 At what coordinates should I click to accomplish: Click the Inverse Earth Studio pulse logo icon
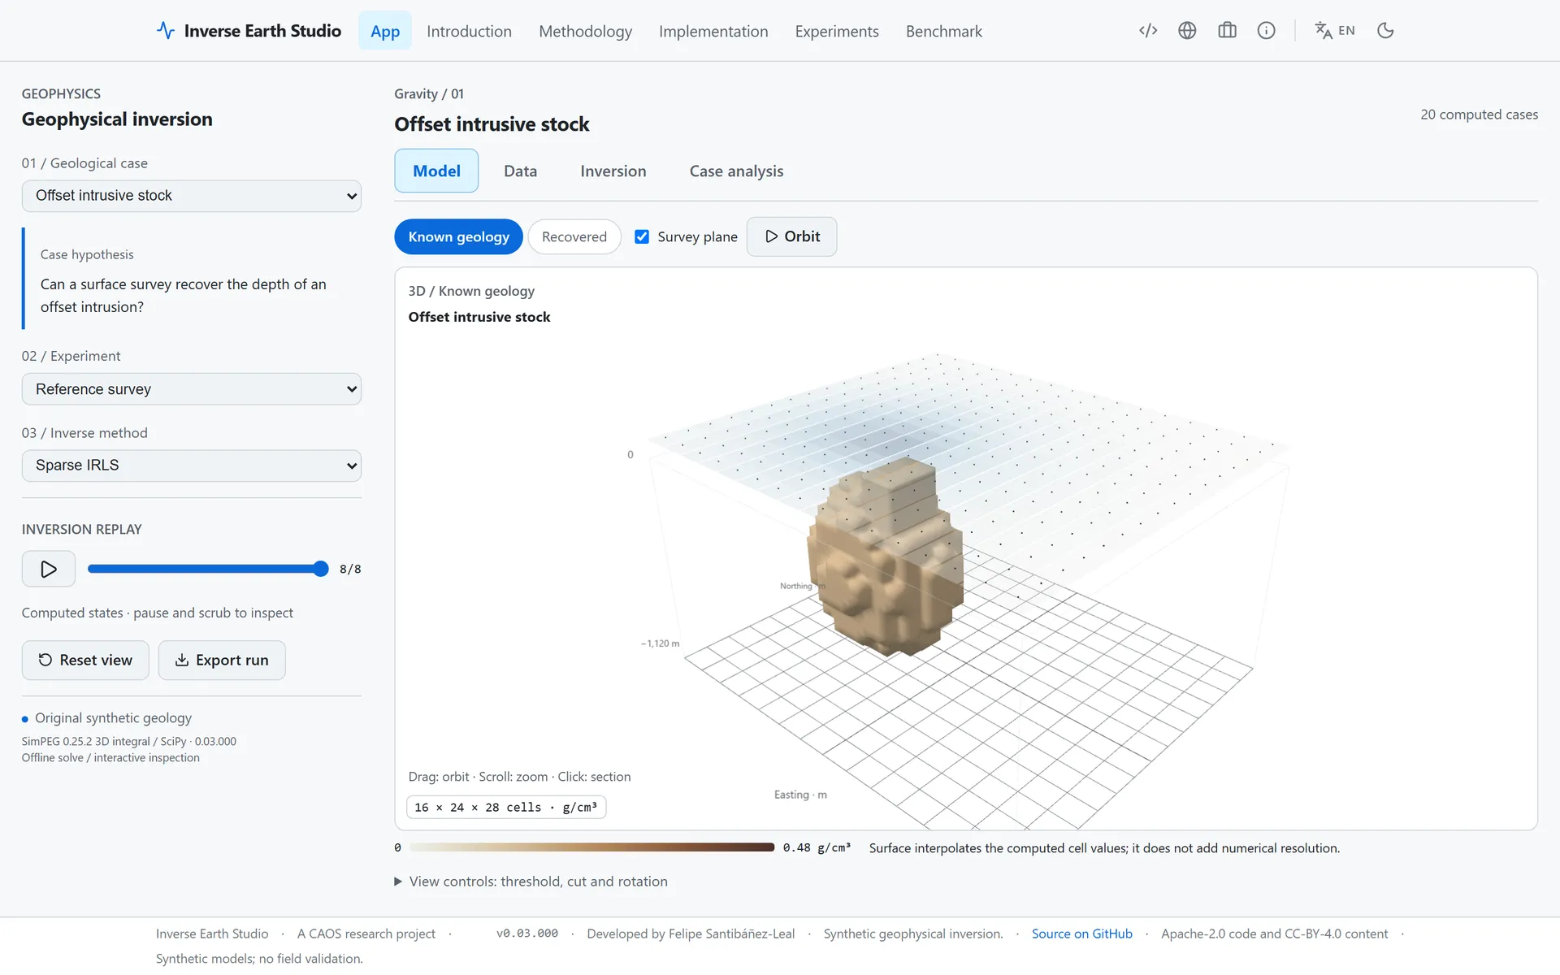coord(166,31)
